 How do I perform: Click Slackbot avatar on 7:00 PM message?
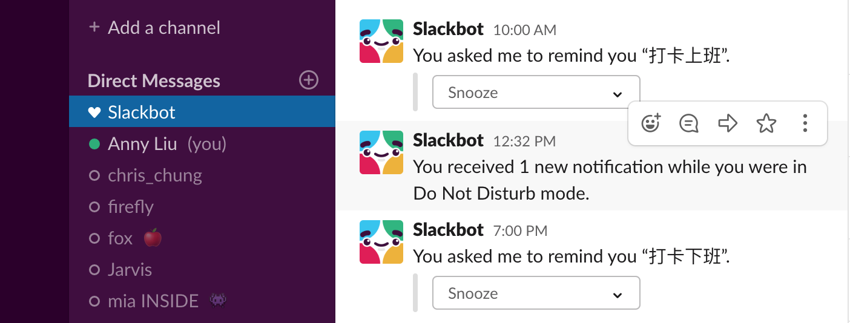pyautogui.click(x=381, y=242)
